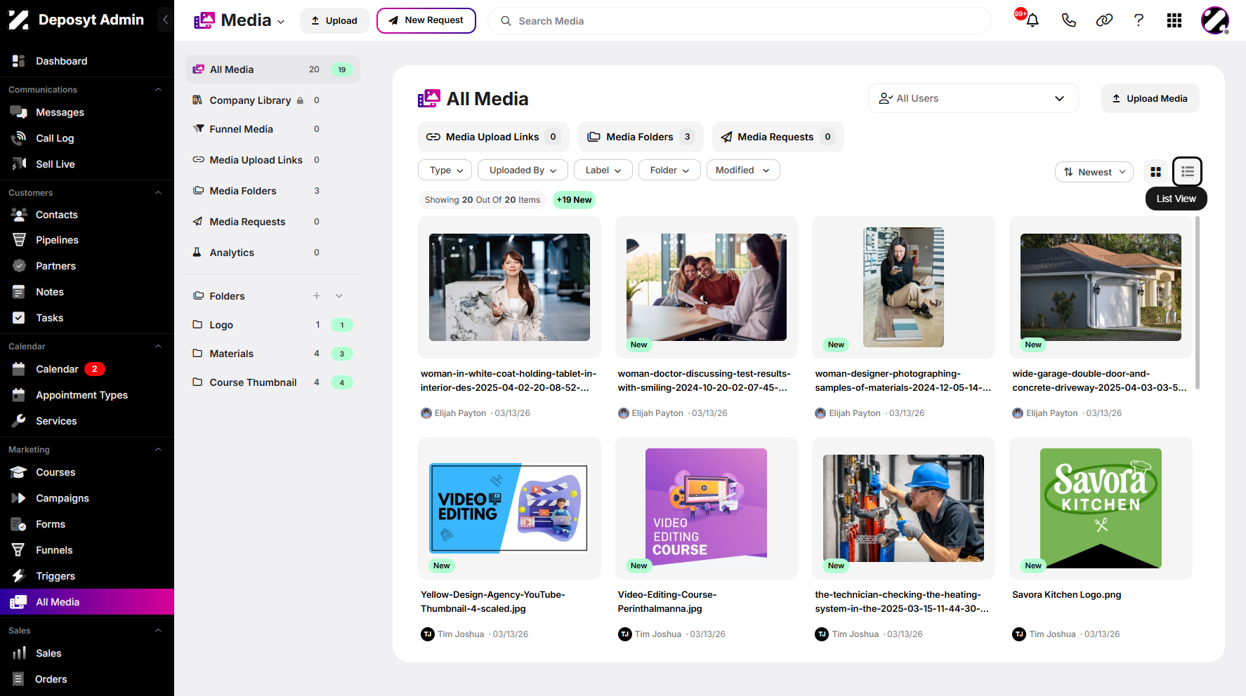Open Calendar in sidebar
The image size is (1246, 696).
coord(87,369)
